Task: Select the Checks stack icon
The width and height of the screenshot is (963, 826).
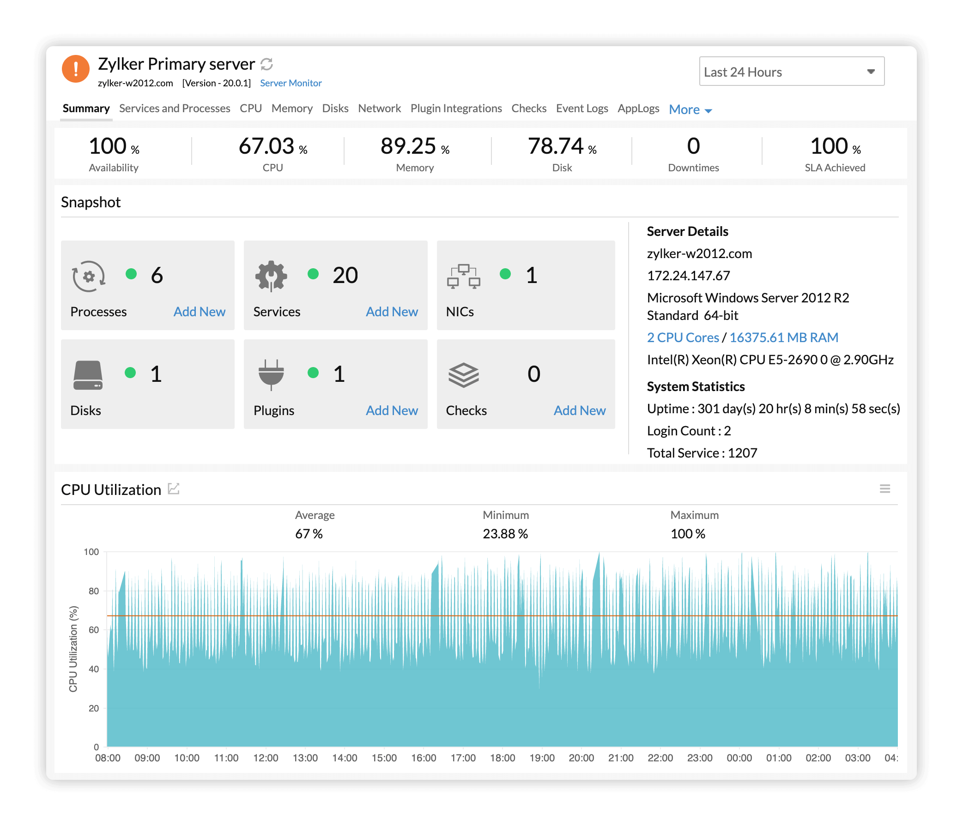Action: 464,374
